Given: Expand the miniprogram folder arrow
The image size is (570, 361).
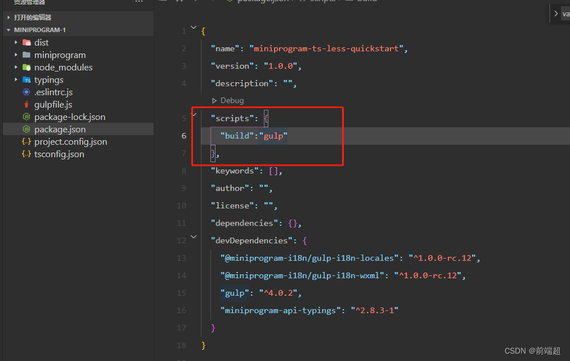Looking at the screenshot, I should pos(16,55).
